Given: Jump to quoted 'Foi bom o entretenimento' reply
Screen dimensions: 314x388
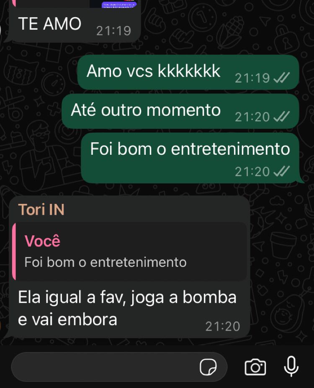Looking at the screenshot, I should tap(129, 251).
